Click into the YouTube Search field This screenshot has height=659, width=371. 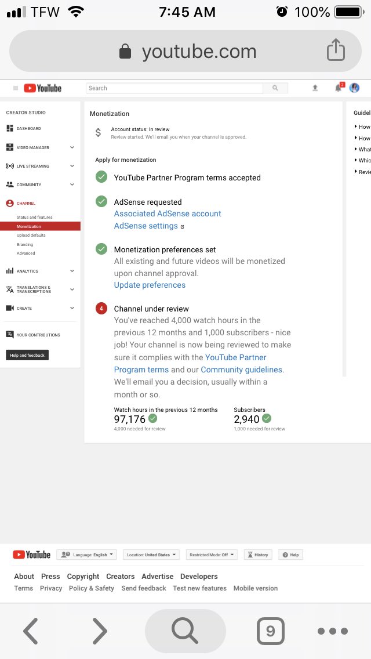click(x=175, y=88)
